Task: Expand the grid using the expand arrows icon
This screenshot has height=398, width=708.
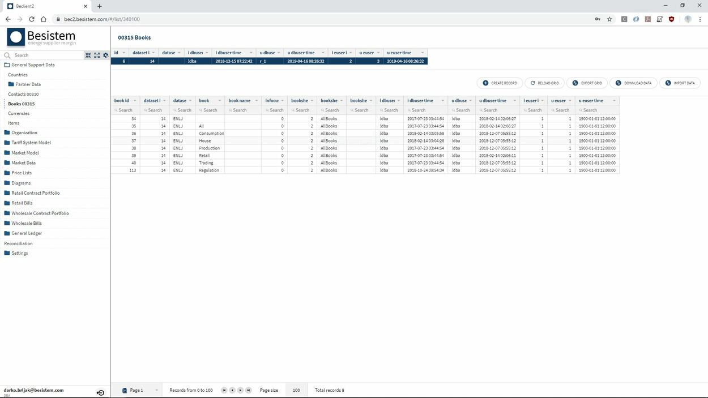Action: tap(97, 55)
